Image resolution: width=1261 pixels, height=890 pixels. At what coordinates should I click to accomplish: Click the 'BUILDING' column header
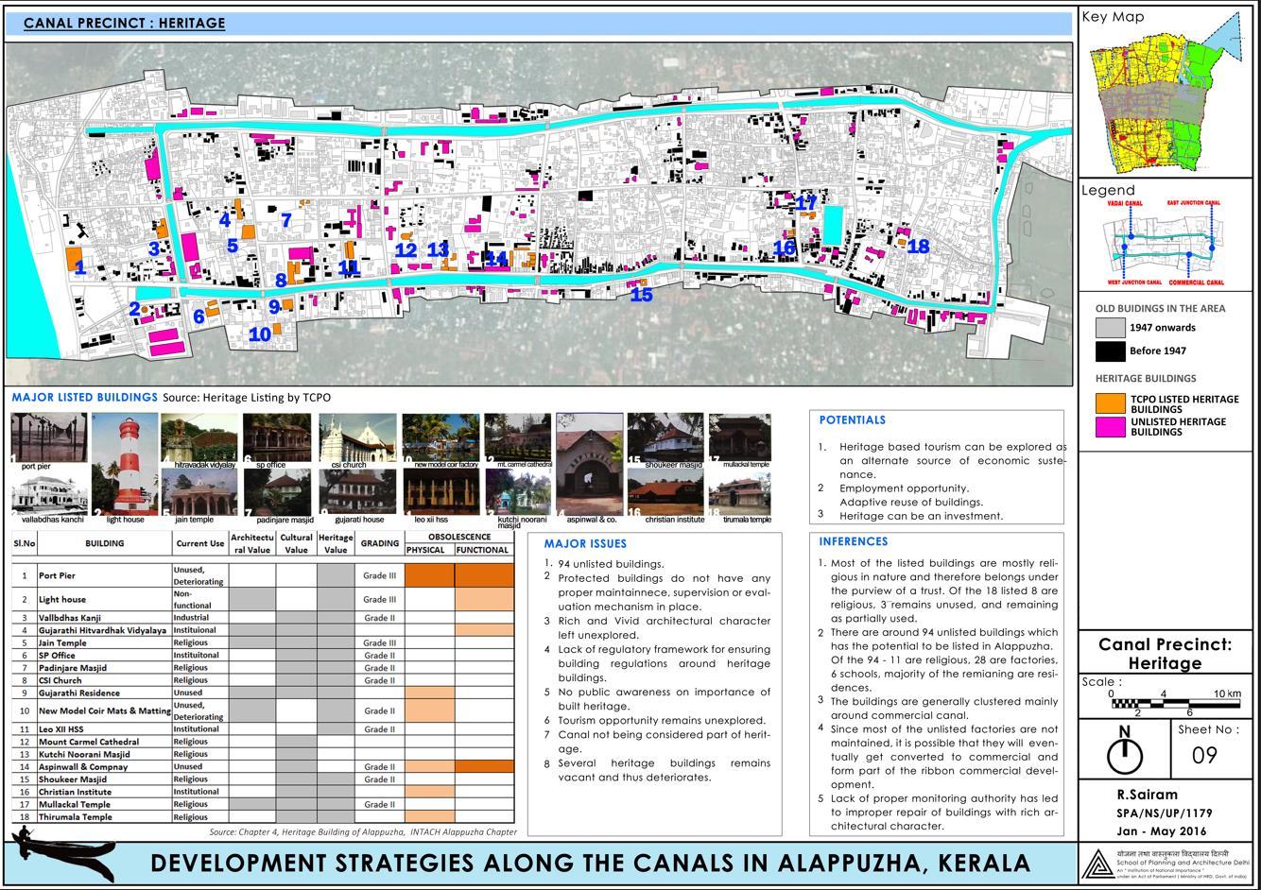pyautogui.click(x=104, y=543)
